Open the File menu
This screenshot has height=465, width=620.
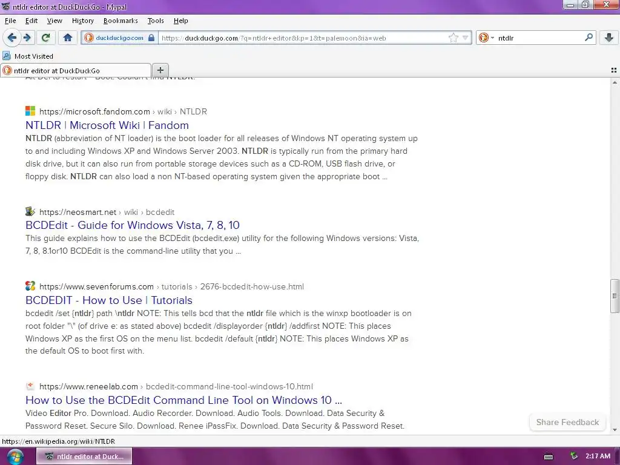[10, 21]
